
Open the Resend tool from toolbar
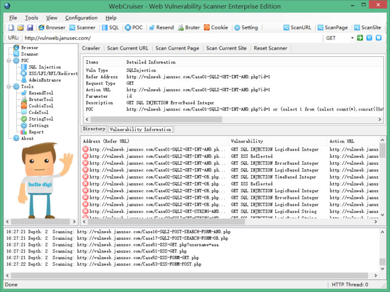161,27
